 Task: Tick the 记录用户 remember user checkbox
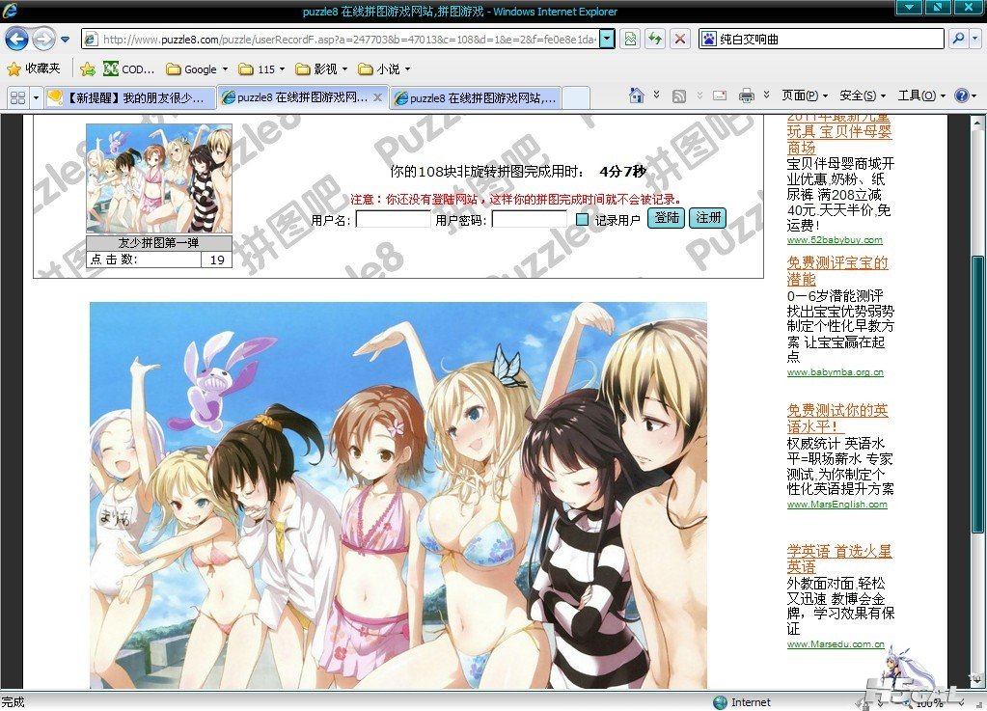point(582,220)
